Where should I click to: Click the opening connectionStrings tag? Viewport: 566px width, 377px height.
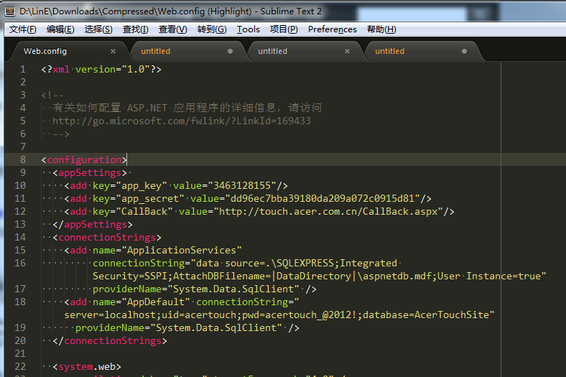click(x=107, y=238)
